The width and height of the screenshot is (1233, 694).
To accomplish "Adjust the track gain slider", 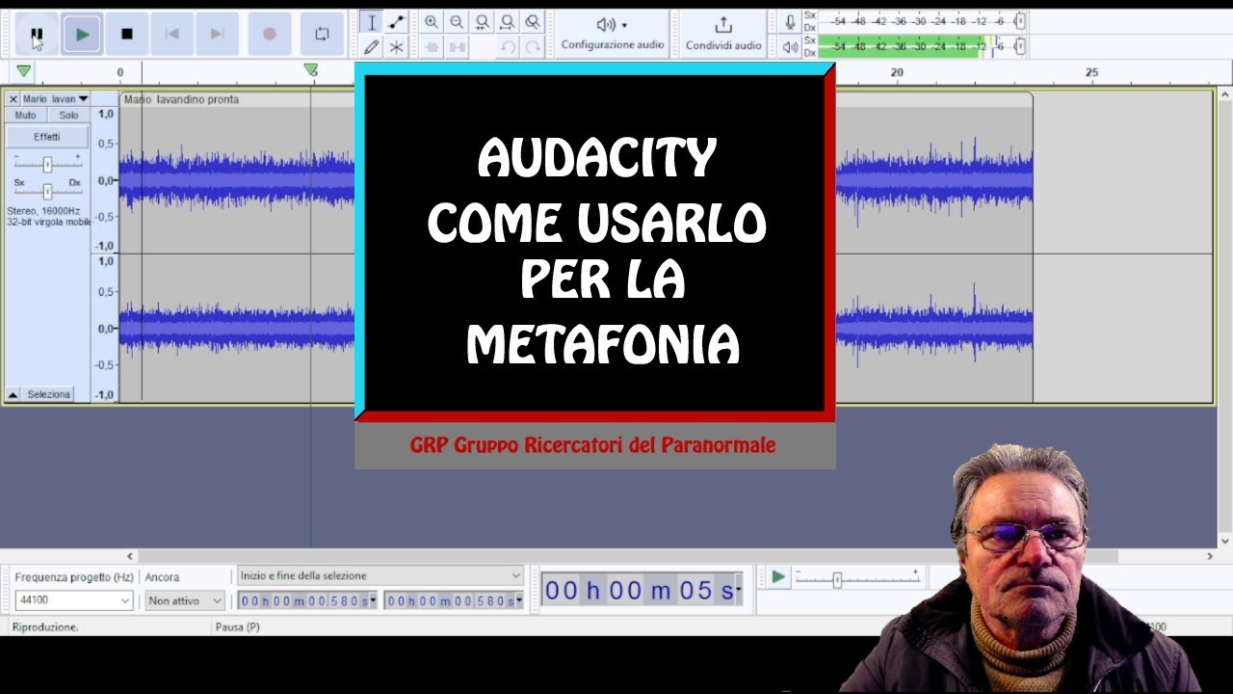I will tap(46, 164).
